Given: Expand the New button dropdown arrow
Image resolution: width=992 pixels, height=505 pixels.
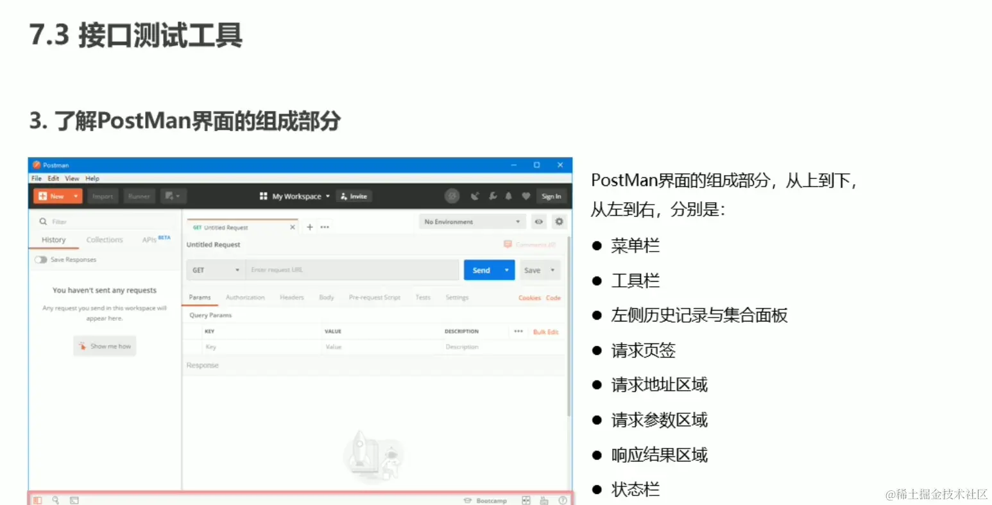Looking at the screenshot, I should click(x=76, y=196).
